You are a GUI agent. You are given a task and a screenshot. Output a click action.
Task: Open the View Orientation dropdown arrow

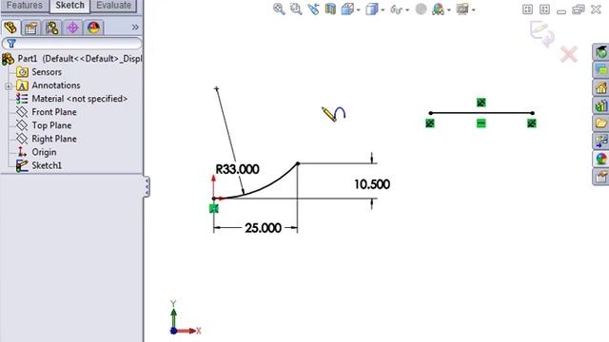(x=358, y=10)
